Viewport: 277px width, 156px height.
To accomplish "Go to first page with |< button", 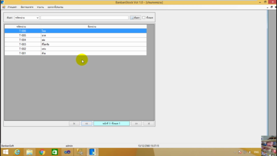I will (74, 123).
